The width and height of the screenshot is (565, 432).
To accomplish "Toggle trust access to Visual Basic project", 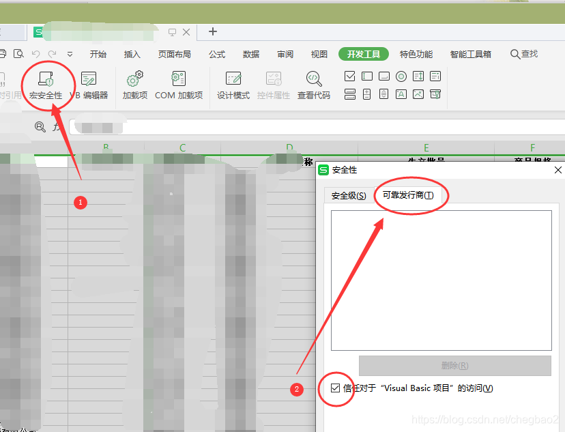I will pyautogui.click(x=335, y=388).
